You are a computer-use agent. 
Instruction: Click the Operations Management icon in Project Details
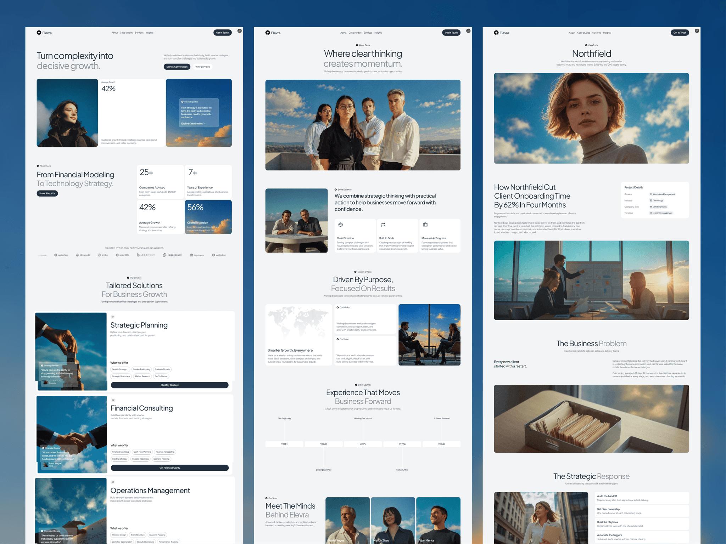tap(651, 194)
